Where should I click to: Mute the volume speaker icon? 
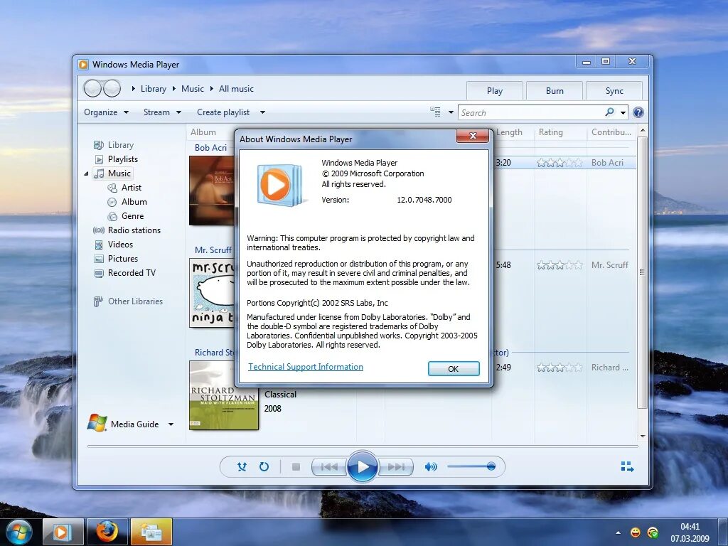431,466
